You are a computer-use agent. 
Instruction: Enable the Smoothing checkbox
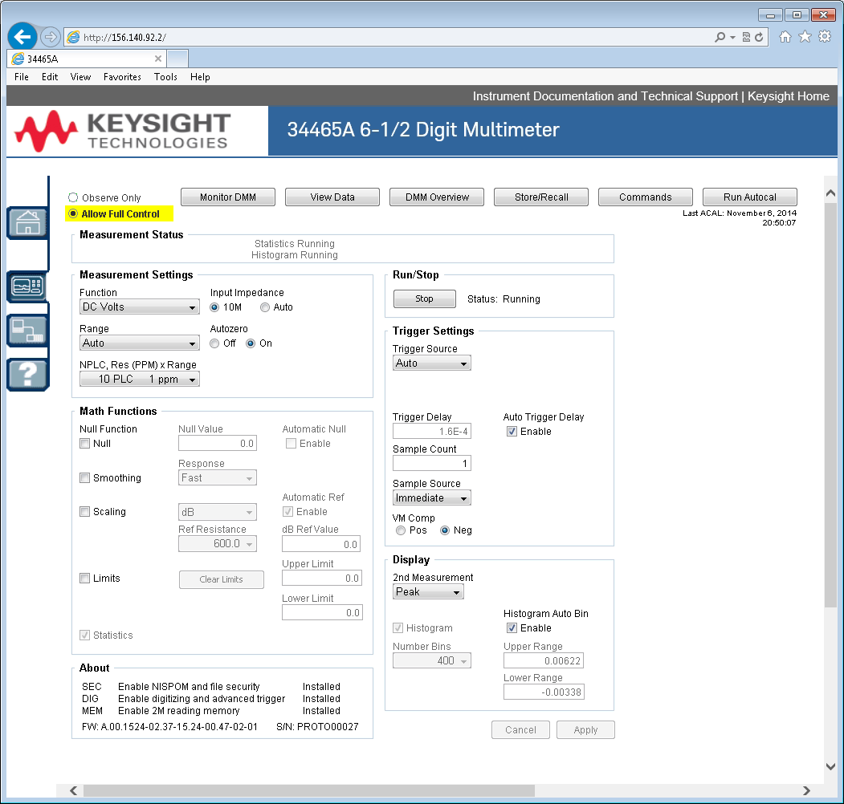[84, 477]
